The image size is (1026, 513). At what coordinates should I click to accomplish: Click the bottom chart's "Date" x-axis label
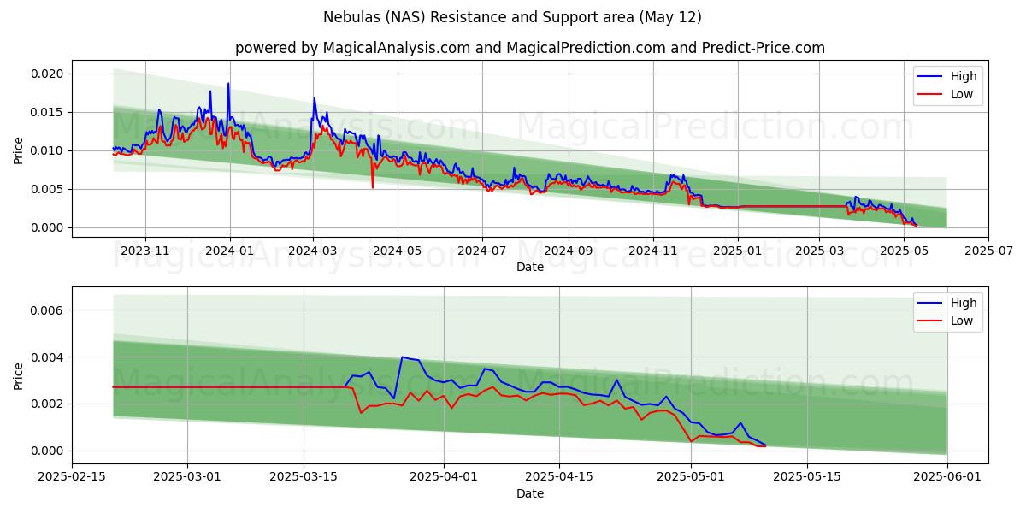530,493
